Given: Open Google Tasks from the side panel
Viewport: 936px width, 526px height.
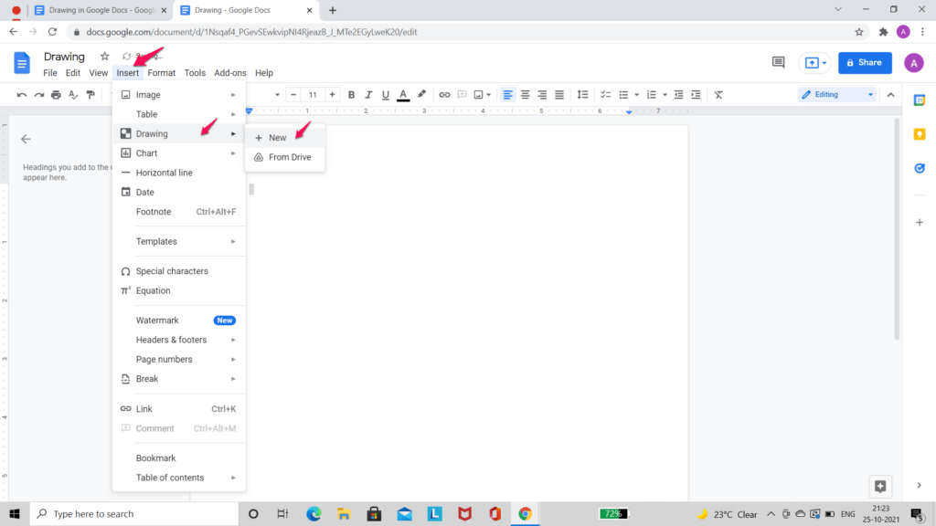Looking at the screenshot, I should coord(920,168).
